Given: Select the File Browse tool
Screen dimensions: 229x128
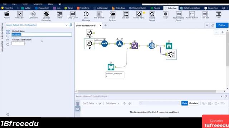Looking at the screenshot, I should coord(99,15).
